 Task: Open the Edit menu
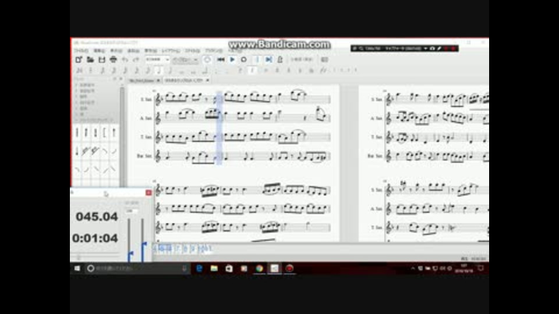click(99, 51)
